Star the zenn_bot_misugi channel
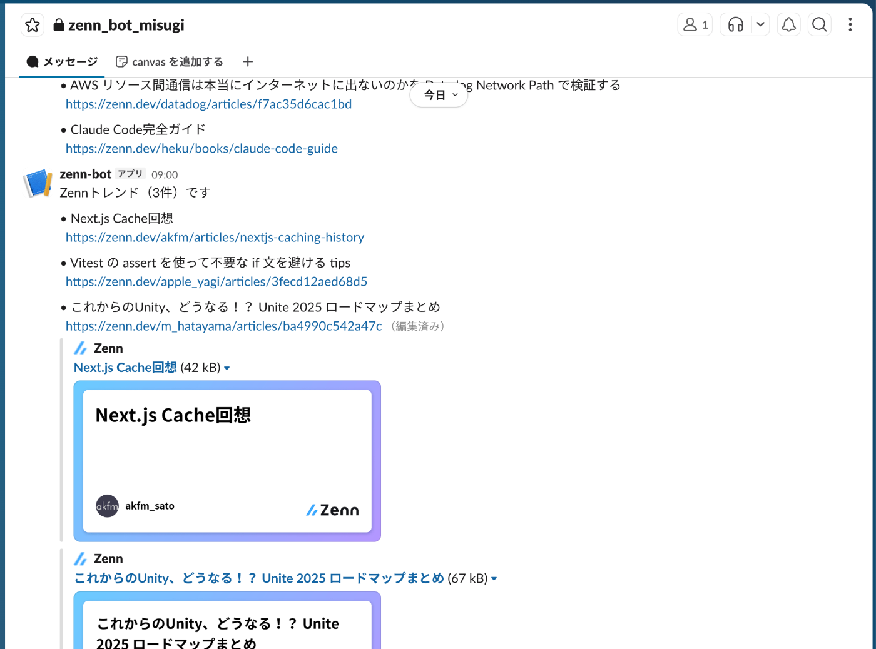The image size is (876, 649). coord(33,25)
